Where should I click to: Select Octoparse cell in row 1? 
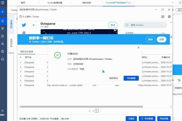pyautogui.click(x=29, y=63)
